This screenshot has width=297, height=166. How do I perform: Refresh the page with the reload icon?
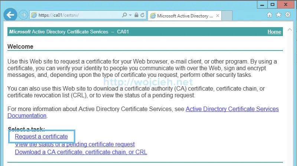tap(143, 15)
